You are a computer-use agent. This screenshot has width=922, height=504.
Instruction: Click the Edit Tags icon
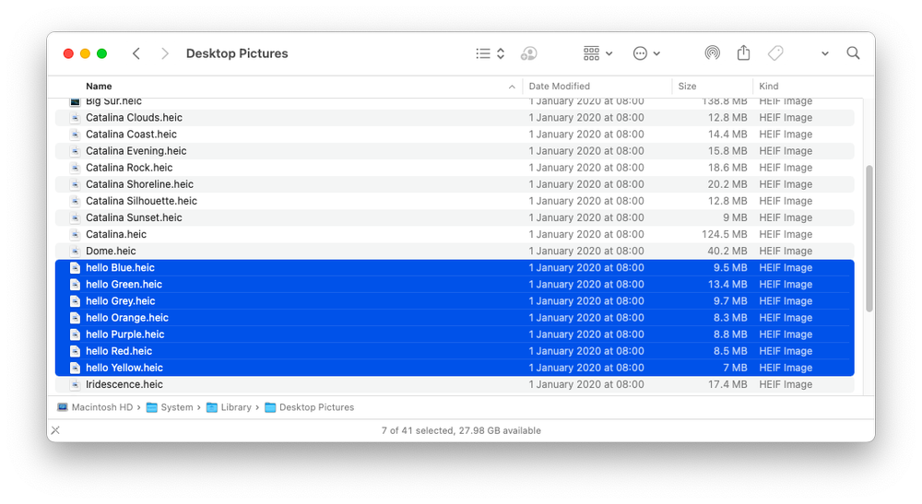tap(775, 53)
